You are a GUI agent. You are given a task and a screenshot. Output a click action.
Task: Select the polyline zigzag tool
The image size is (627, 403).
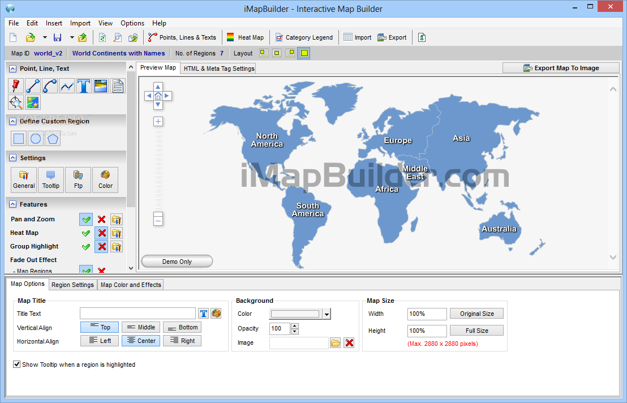point(67,85)
